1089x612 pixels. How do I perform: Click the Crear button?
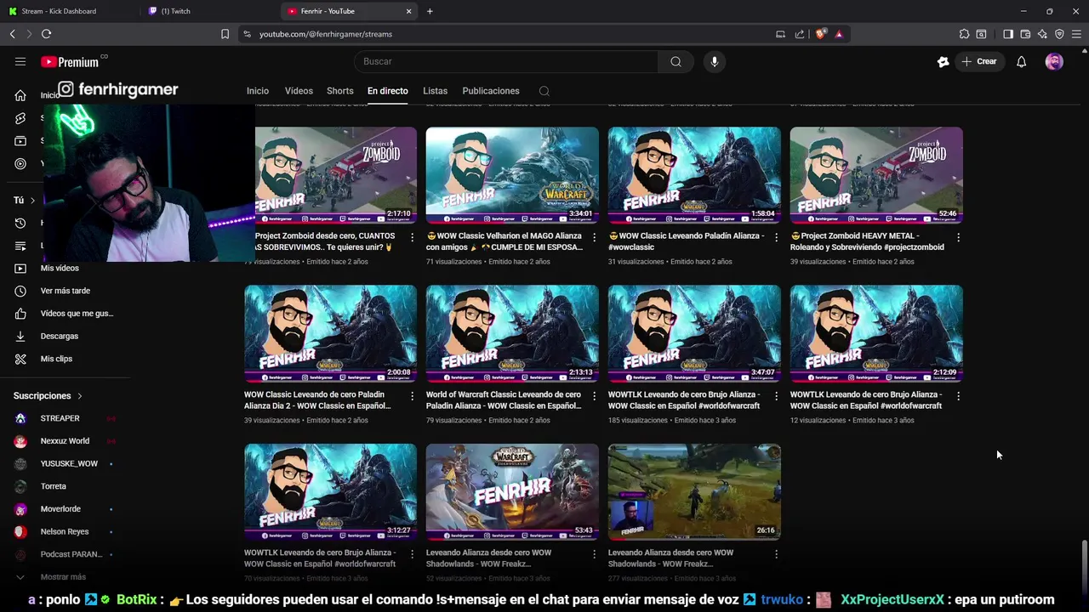pos(979,61)
